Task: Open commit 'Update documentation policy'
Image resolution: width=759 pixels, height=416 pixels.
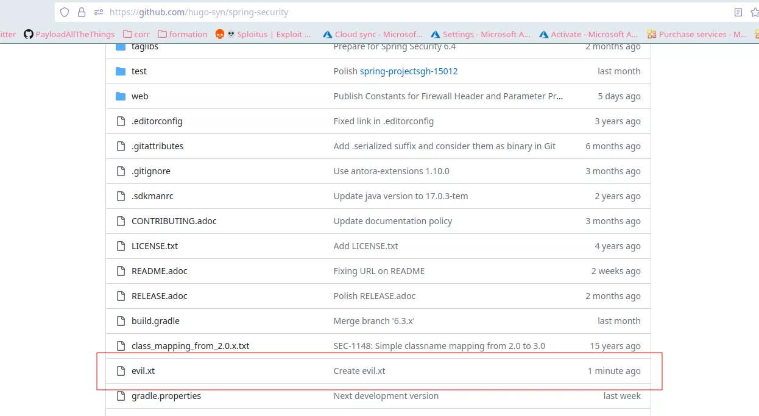Action: point(393,221)
